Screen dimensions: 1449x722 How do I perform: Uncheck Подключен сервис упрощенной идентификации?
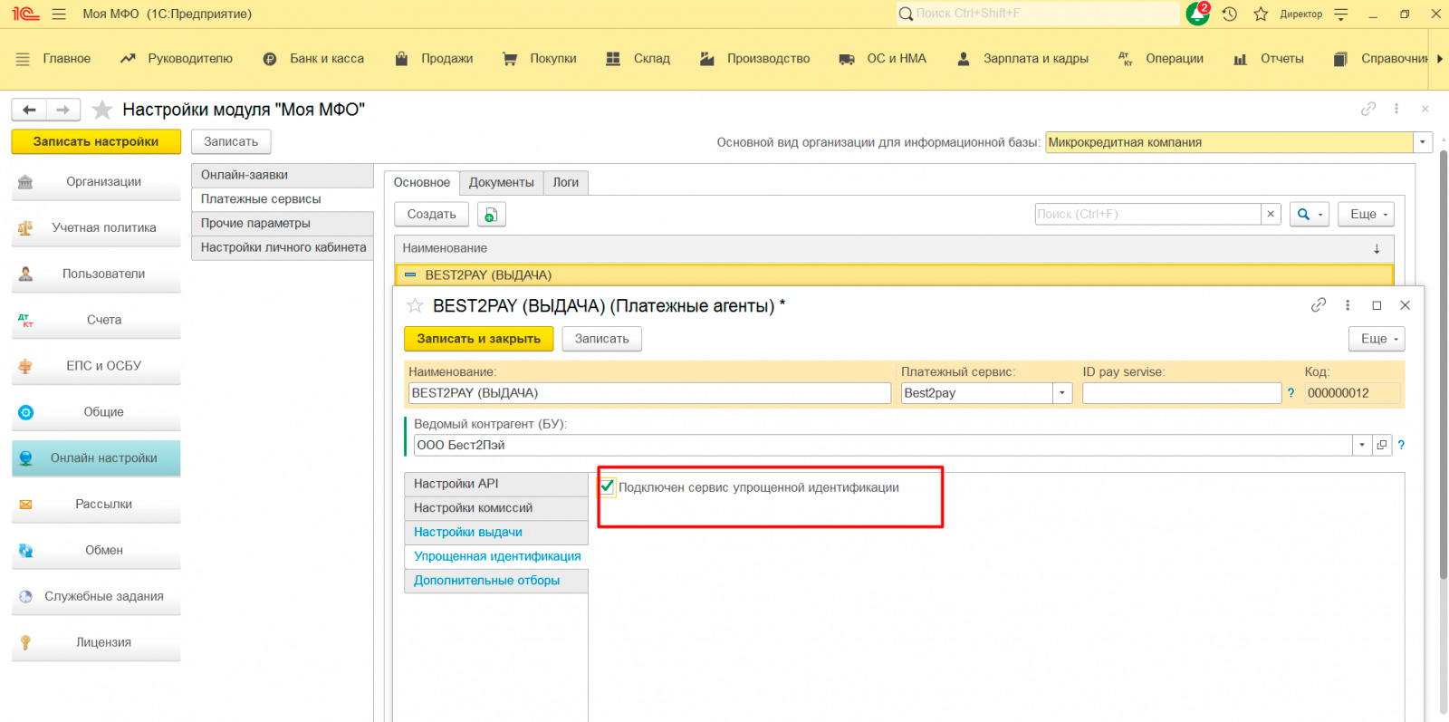608,487
